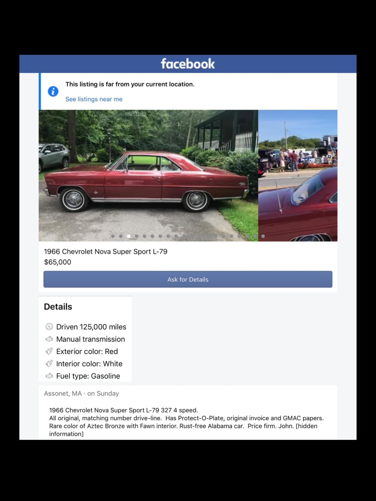
Task: Open the See listings near me link
Action: pos(94,99)
